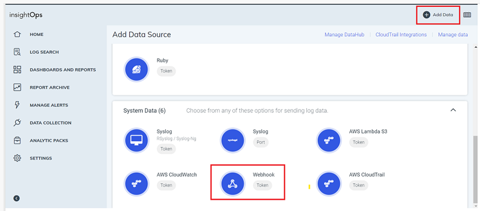Viewport: 480px width, 211px height.
Task: Click the plus icon beside Add Data
Action: pos(426,15)
